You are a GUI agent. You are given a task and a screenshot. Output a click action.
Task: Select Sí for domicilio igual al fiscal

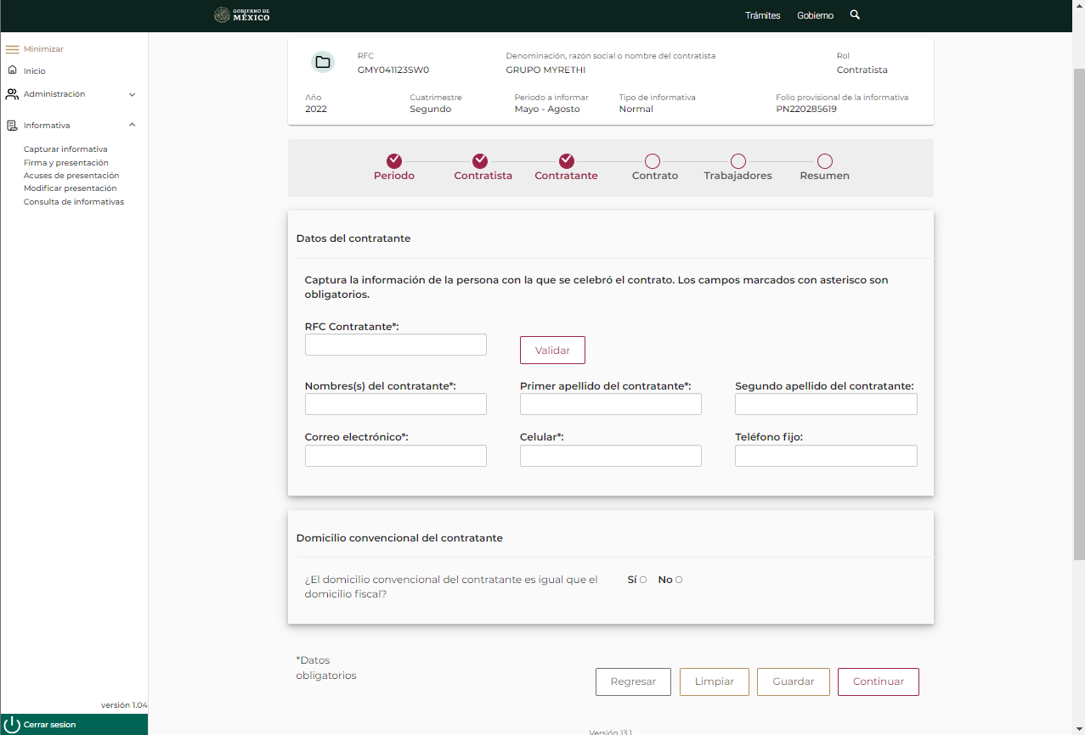[643, 580]
